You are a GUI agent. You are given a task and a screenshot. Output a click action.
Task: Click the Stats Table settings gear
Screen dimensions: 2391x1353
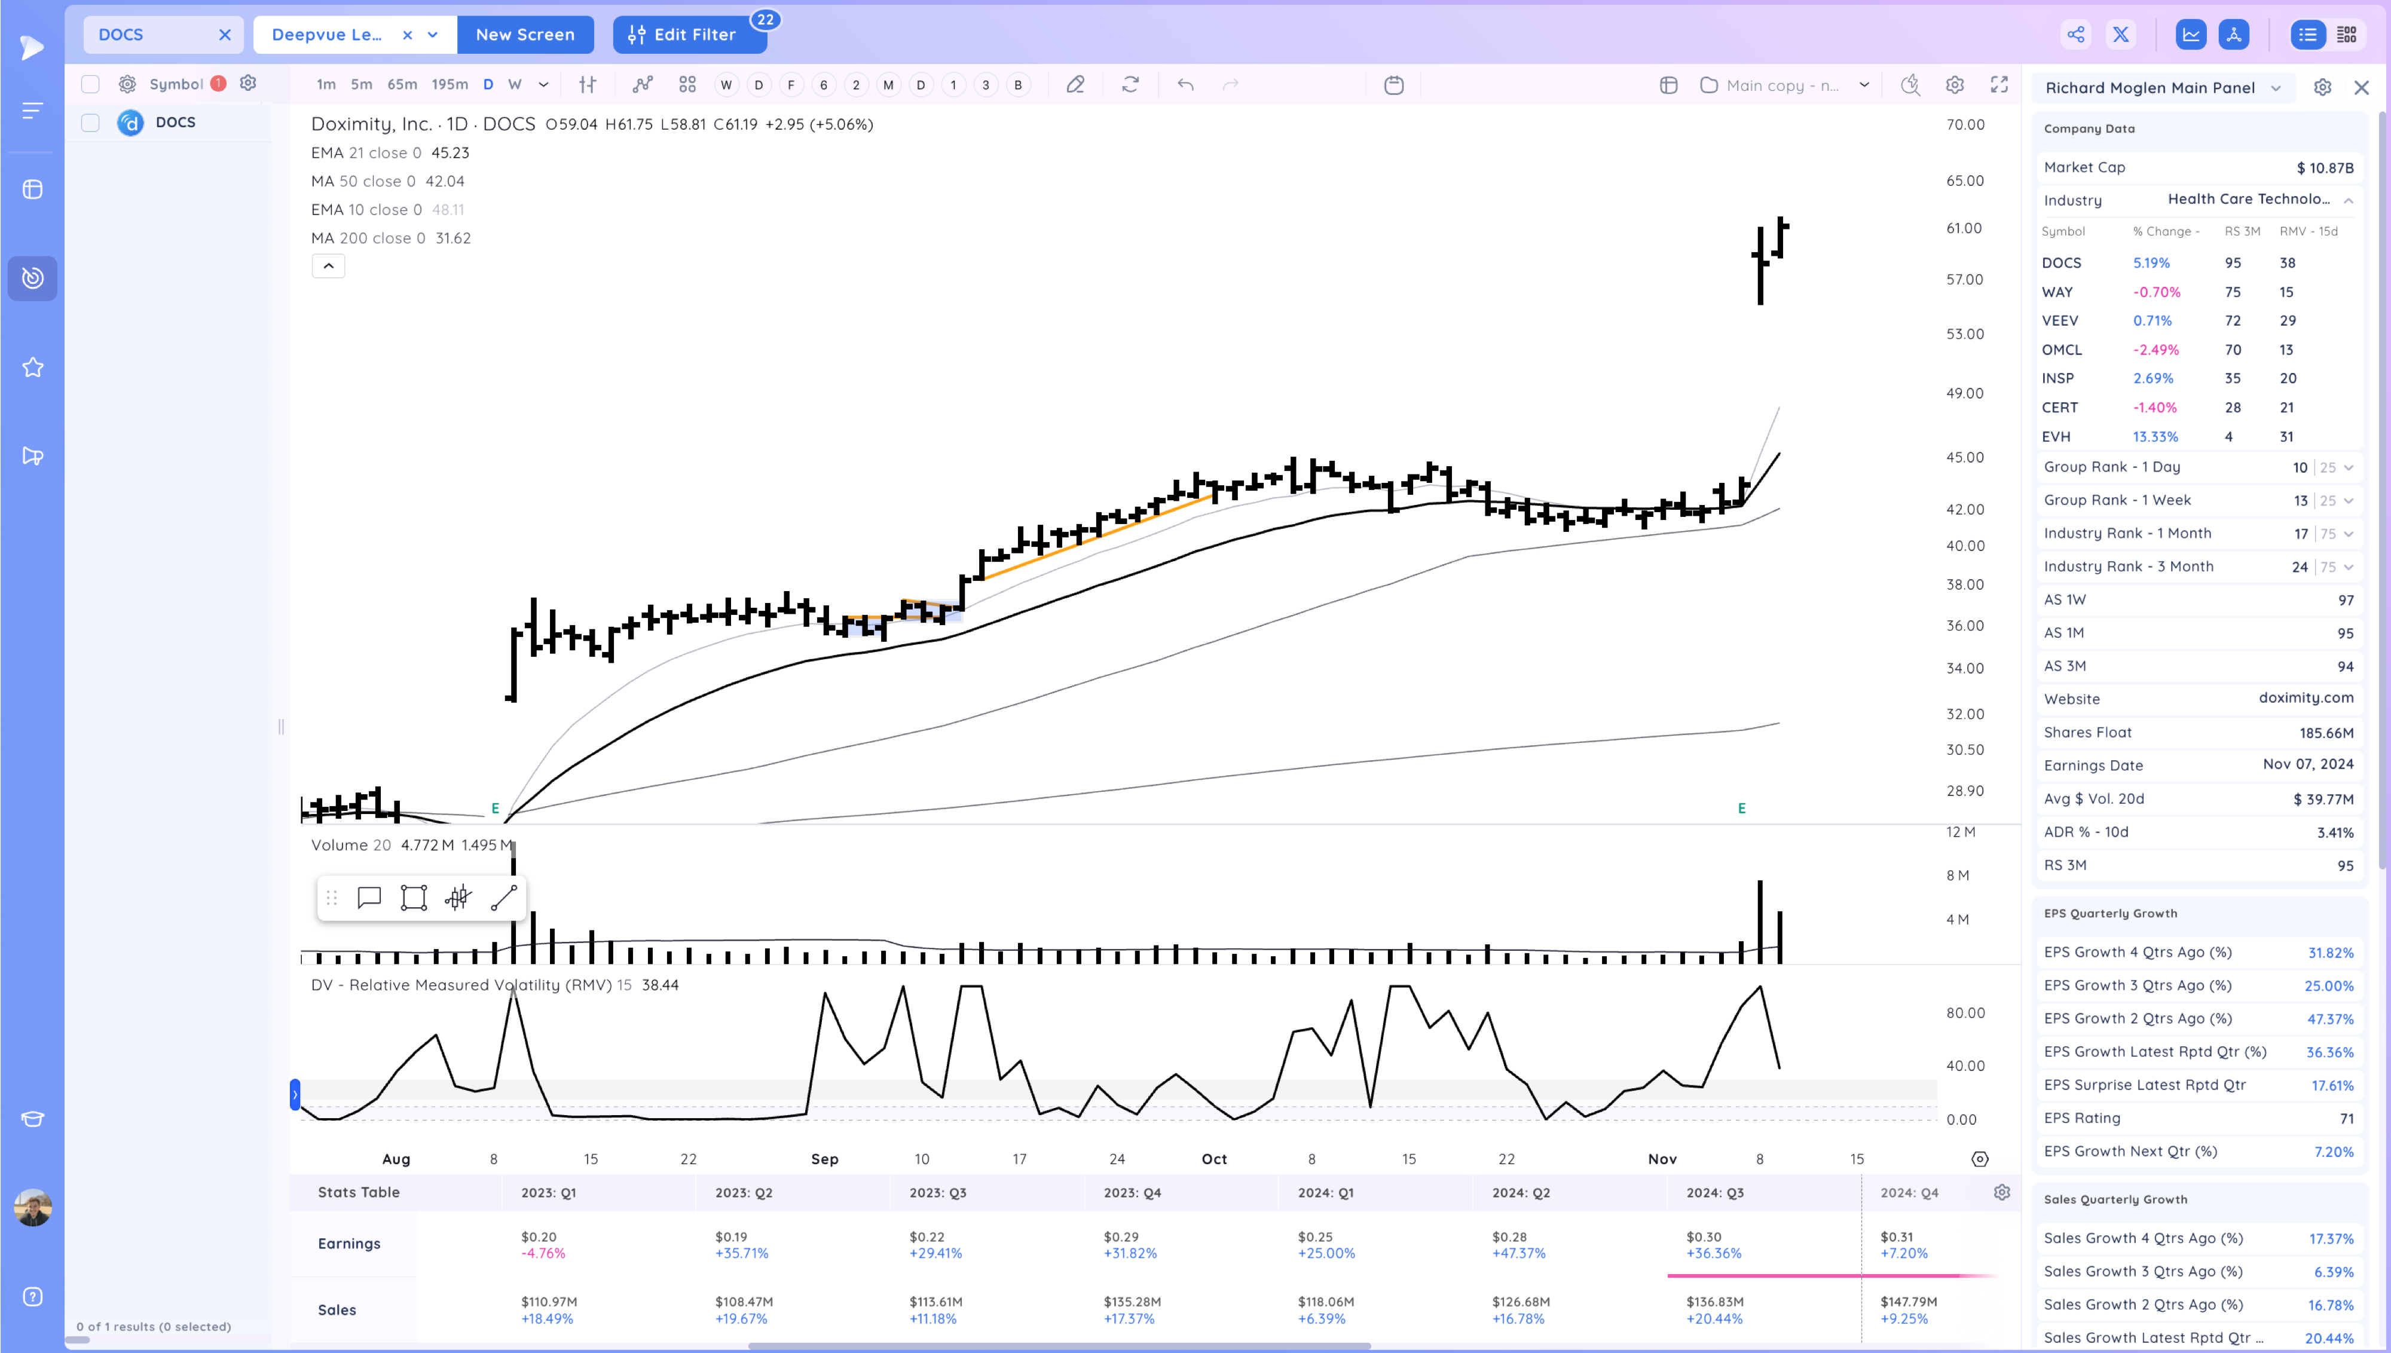[x=2002, y=1192]
